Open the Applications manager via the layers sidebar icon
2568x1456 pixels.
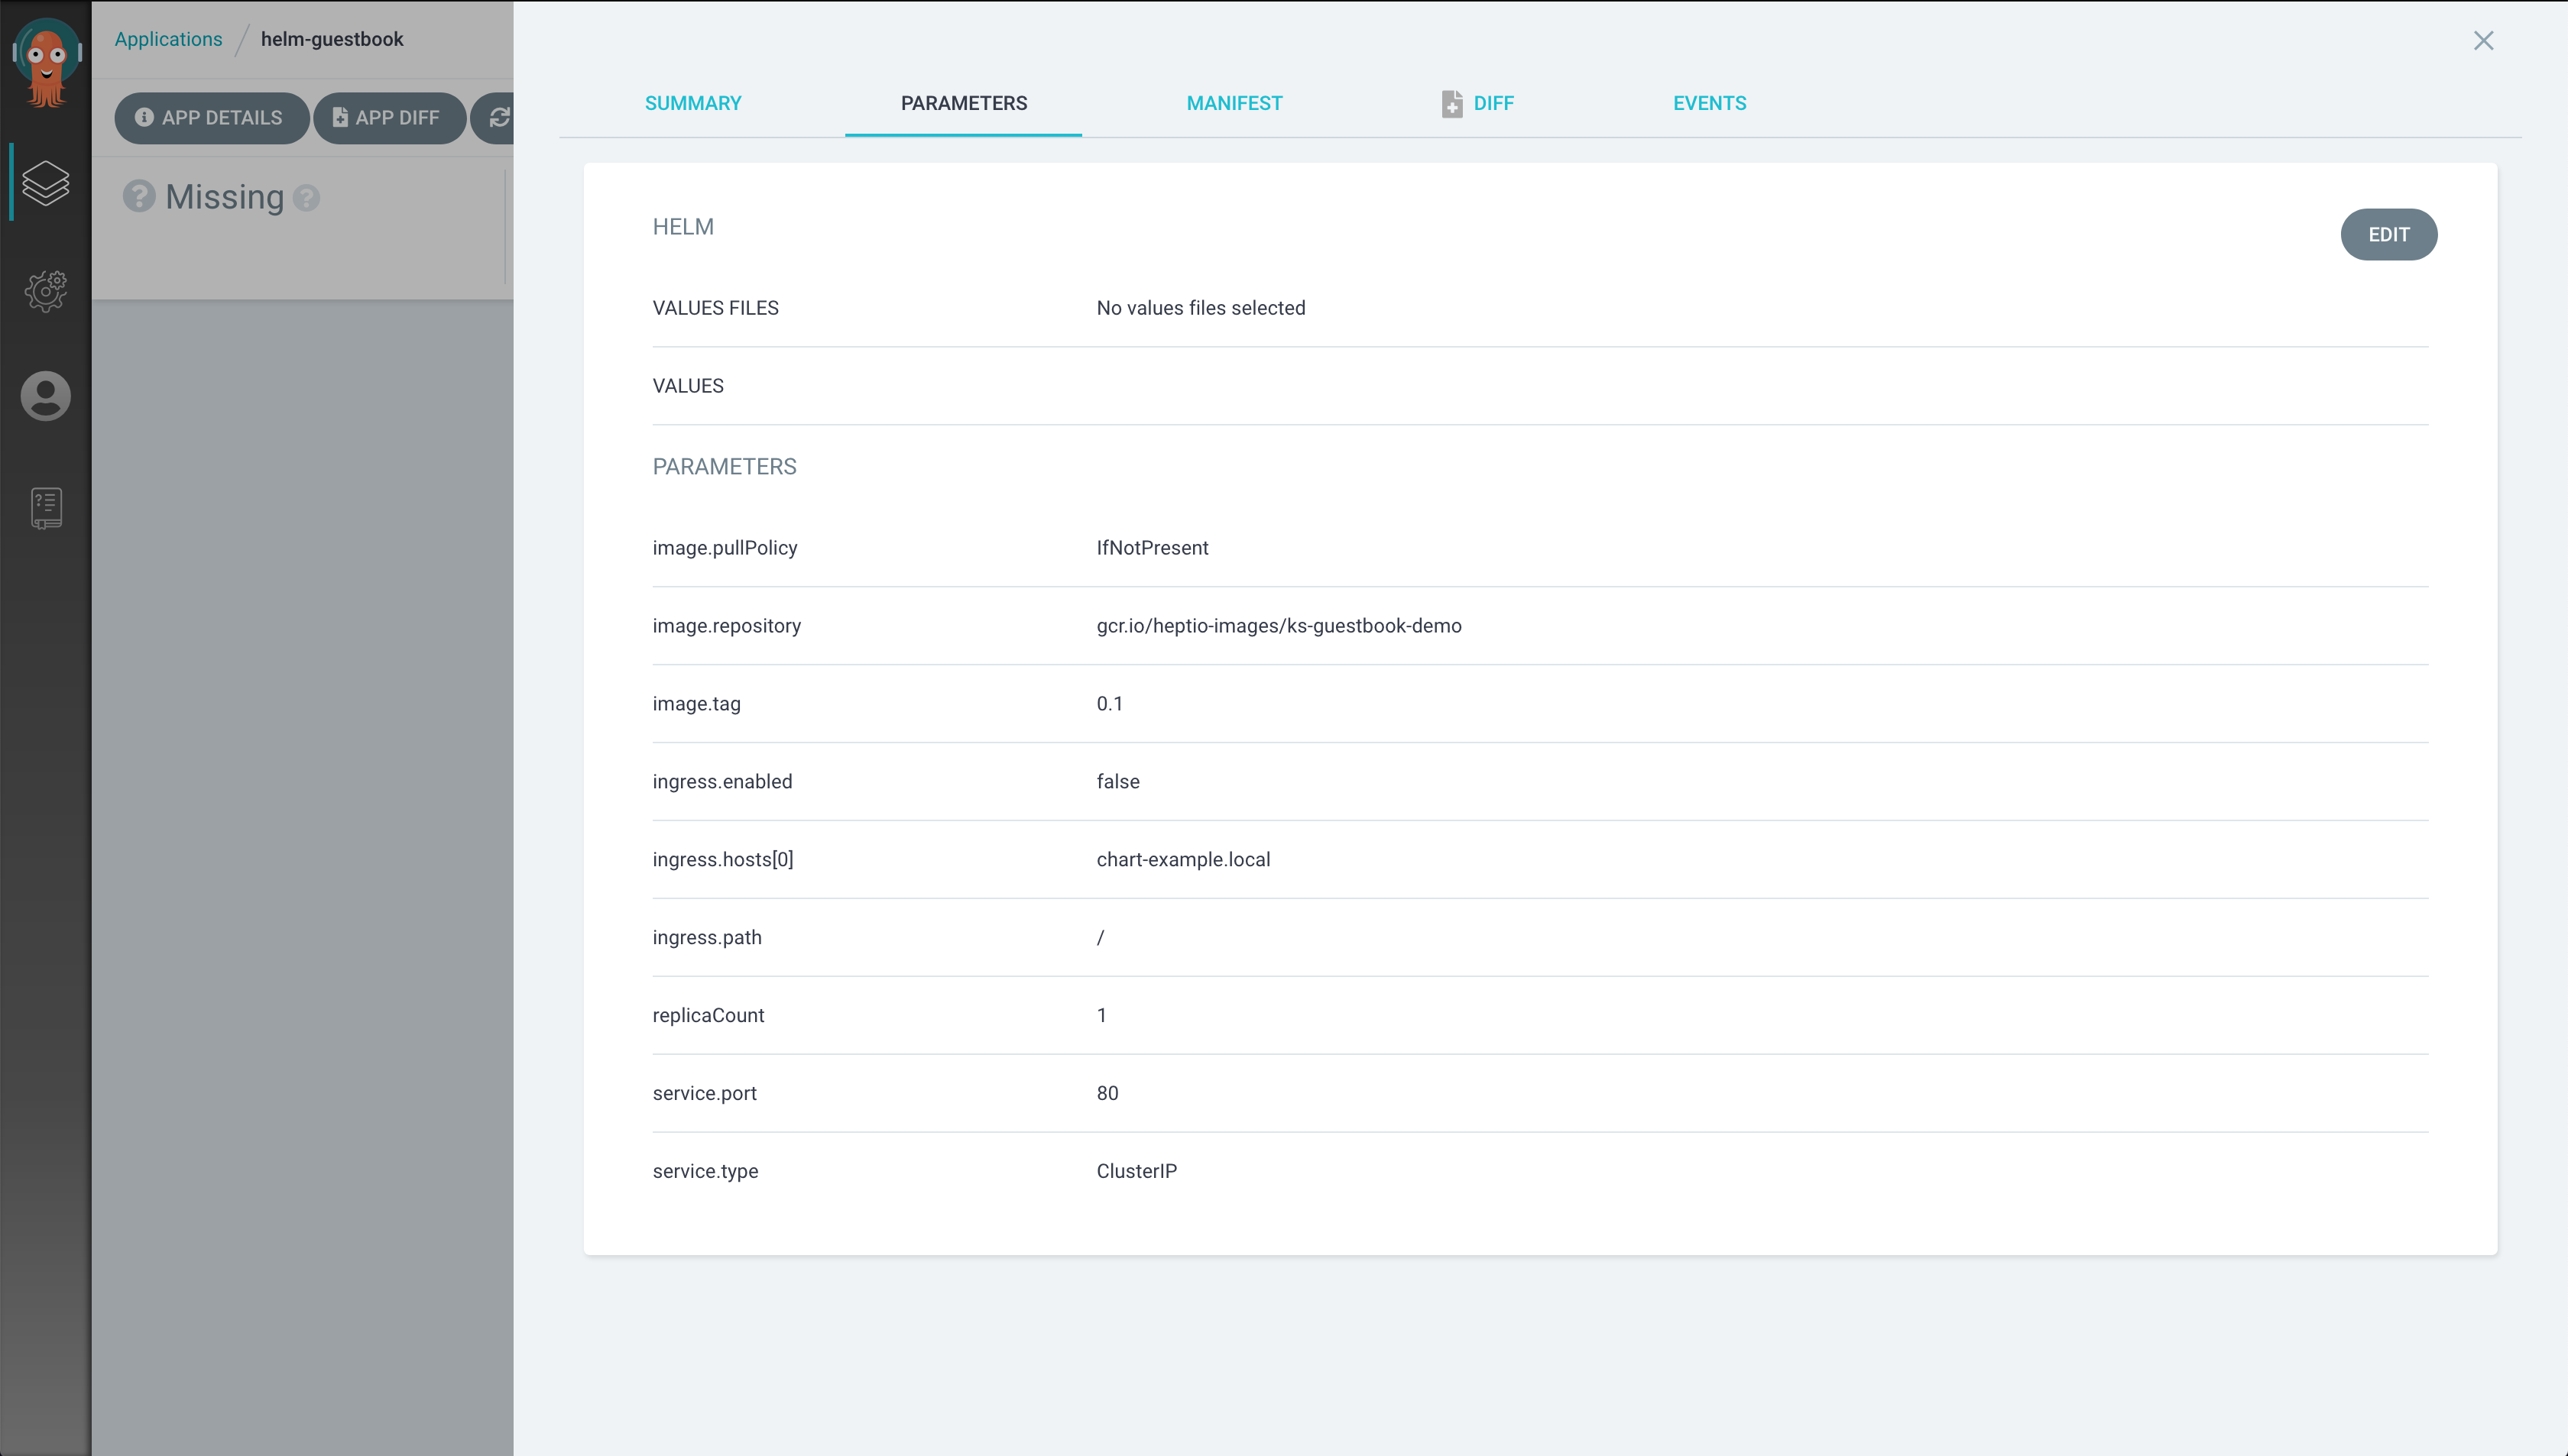[45, 183]
